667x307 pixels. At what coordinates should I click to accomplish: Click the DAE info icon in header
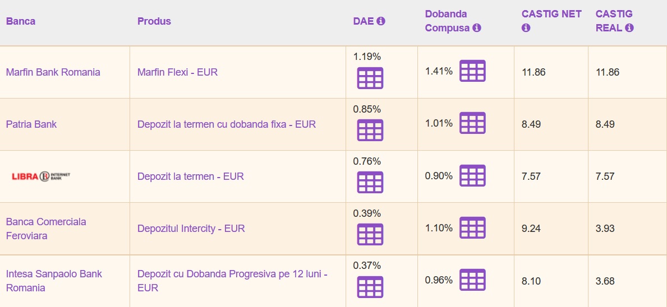click(x=381, y=21)
